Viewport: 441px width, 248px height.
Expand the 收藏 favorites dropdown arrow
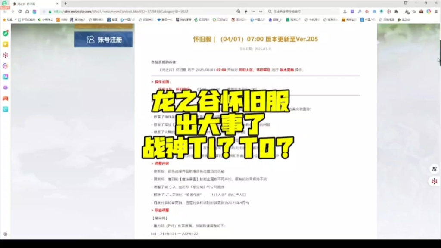coord(16,20)
